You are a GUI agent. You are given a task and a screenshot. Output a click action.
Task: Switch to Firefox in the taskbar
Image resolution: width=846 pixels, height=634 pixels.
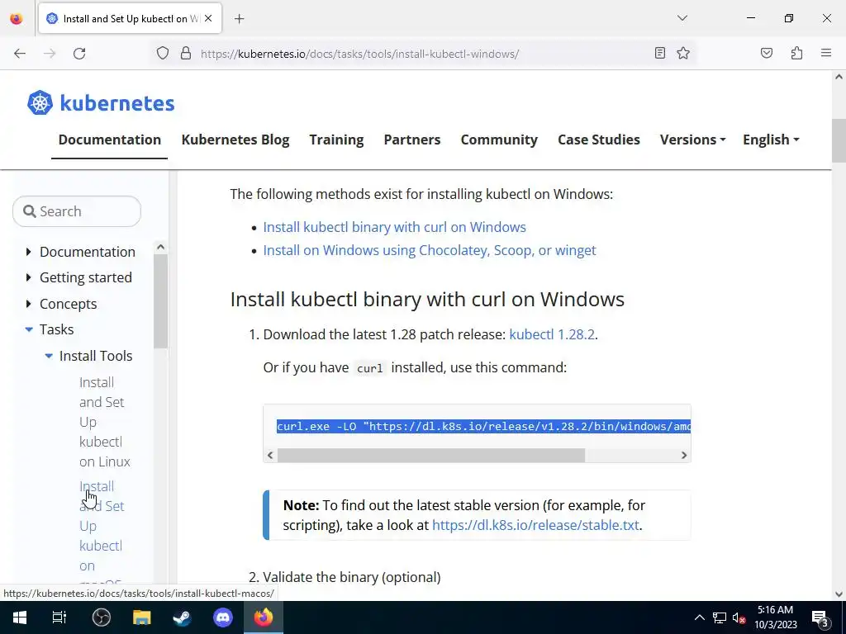click(264, 617)
